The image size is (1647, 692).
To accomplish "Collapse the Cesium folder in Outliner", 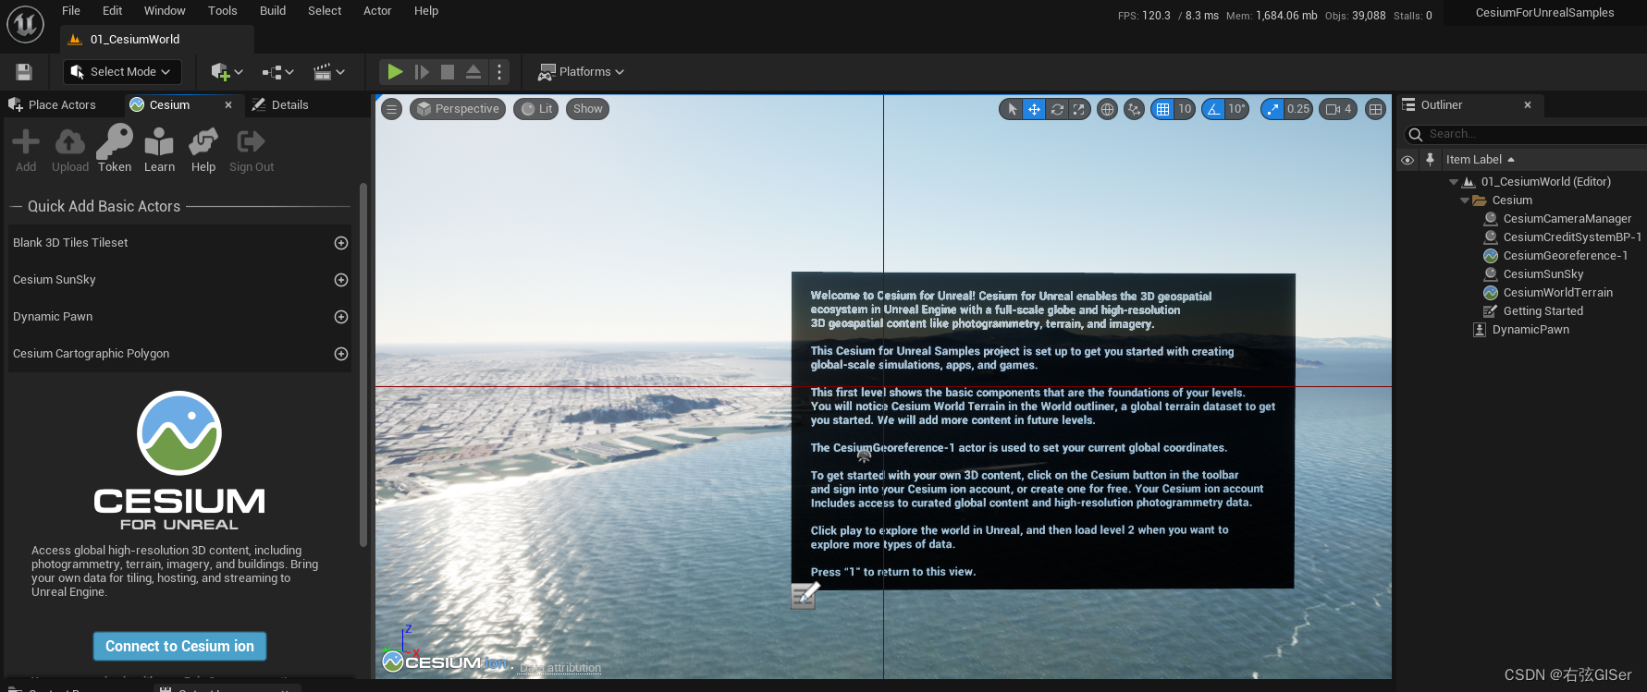I will (x=1465, y=200).
